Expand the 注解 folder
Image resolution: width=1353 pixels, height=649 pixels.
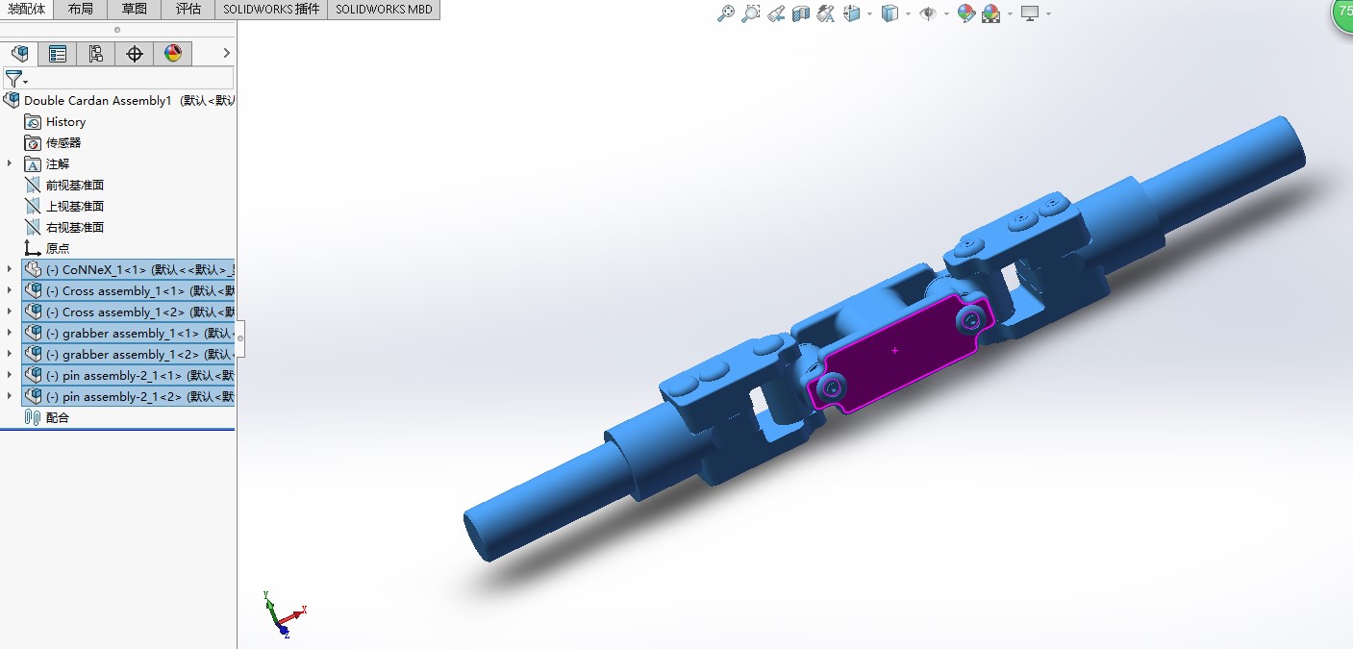[x=10, y=163]
